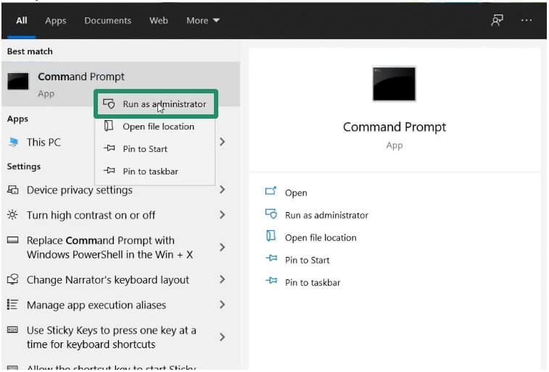Switch to the Web search tab
Viewport: 549px width, 372px height.
click(159, 20)
